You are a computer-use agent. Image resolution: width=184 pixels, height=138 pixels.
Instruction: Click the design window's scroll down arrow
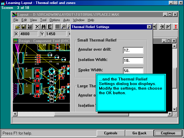click(175, 109)
